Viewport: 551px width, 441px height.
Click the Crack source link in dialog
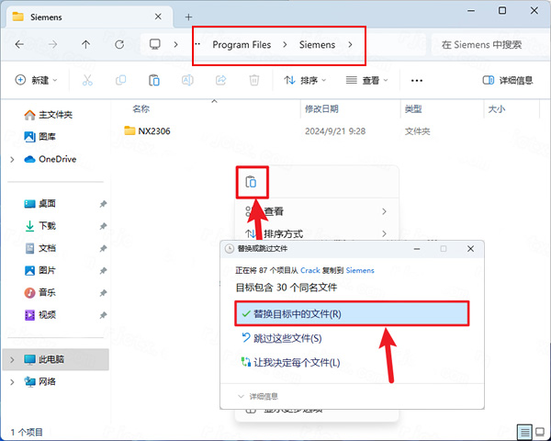point(310,270)
